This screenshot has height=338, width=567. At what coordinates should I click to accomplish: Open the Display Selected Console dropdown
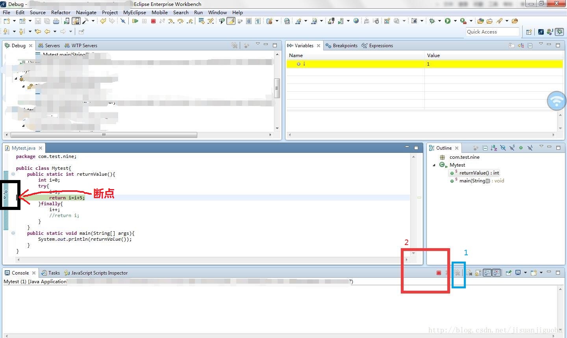click(x=525, y=273)
